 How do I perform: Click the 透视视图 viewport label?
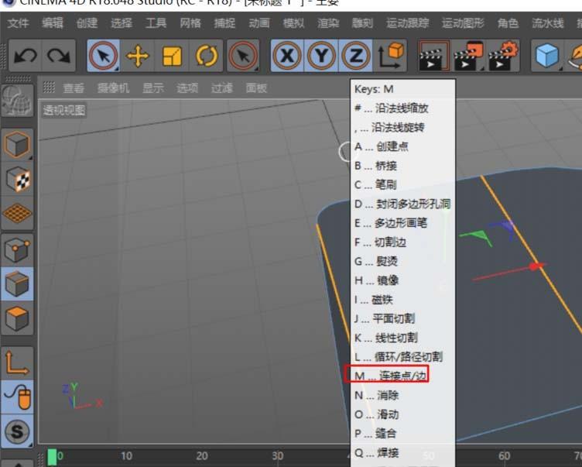tap(64, 110)
